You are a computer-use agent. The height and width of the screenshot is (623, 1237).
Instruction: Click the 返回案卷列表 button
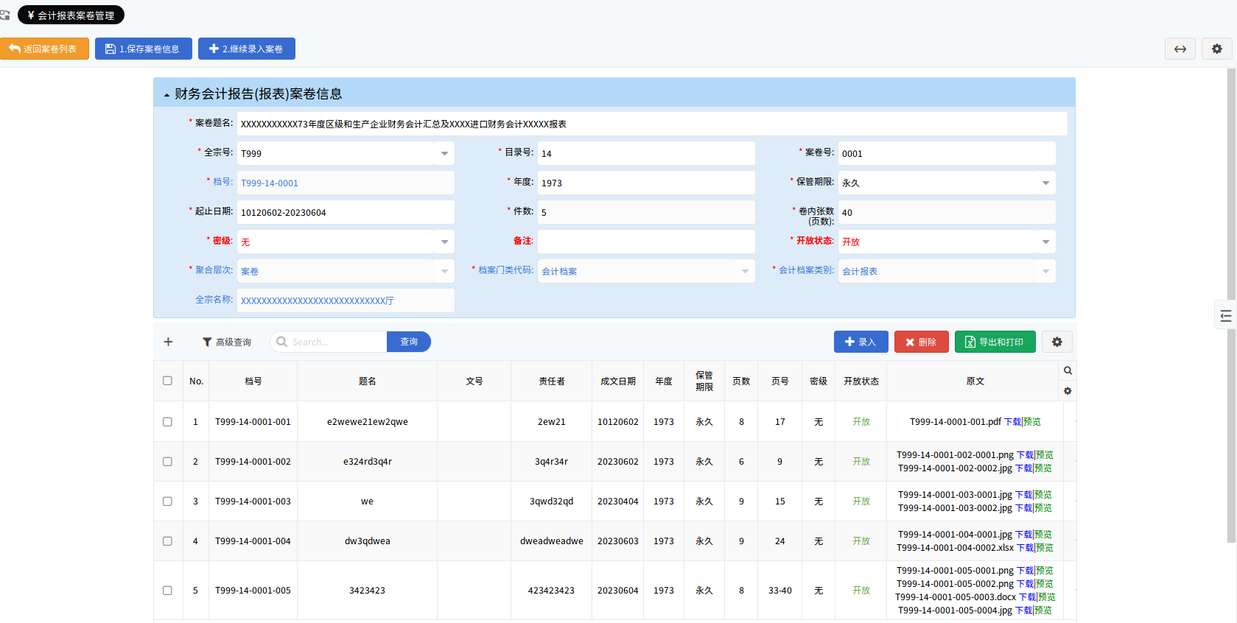tap(44, 49)
